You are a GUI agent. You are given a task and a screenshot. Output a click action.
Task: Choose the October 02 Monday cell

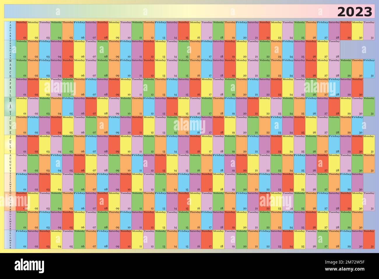pos(33,201)
